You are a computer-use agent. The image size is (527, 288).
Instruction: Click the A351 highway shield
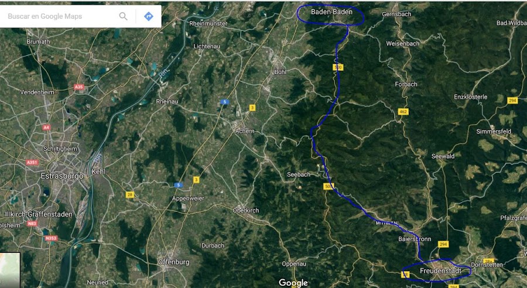click(x=32, y=162)
